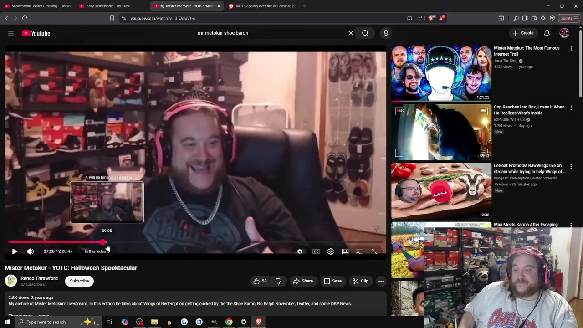Create a clip with the Clip button

tap(360, 281)
